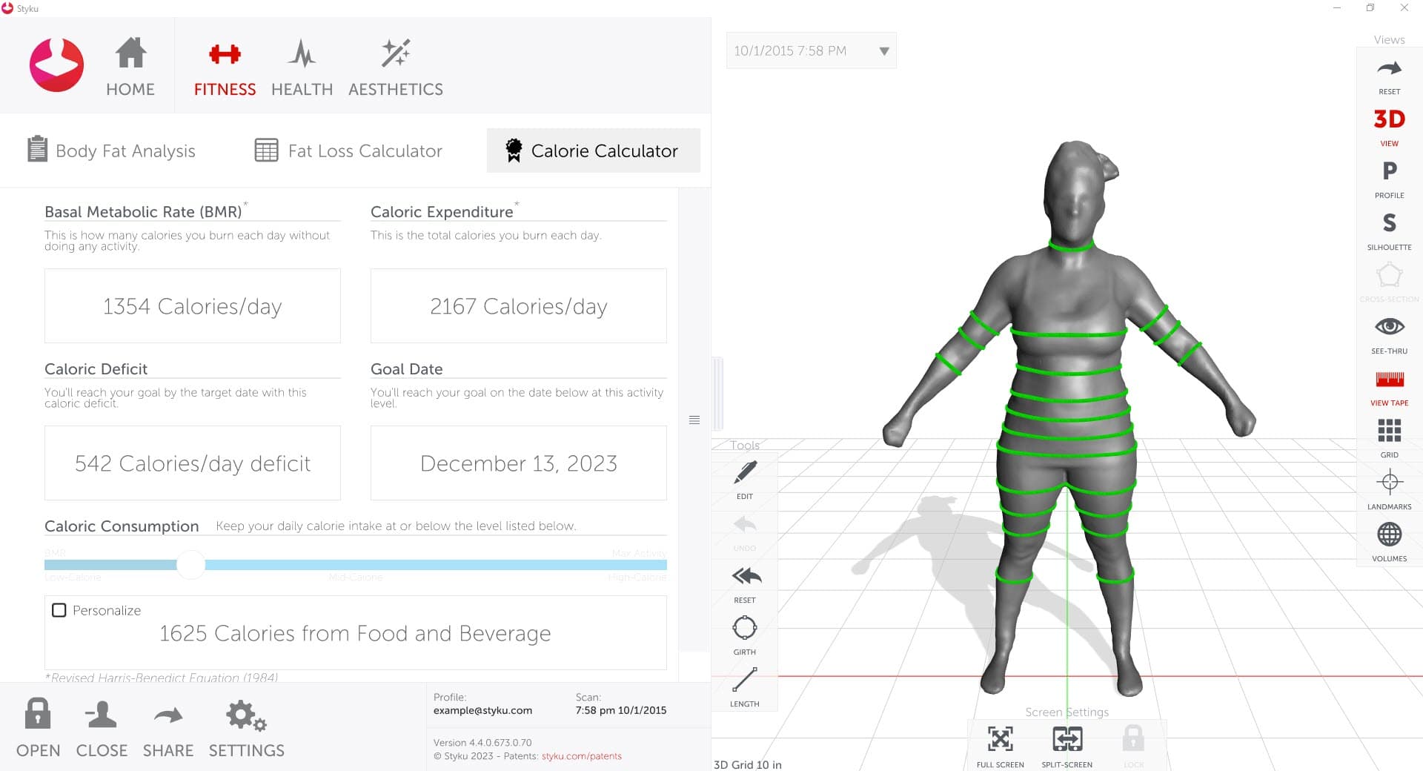1423x771 pixels.
Task: Switch to Body Fat Analysis tab
Action: pos(111,150)
